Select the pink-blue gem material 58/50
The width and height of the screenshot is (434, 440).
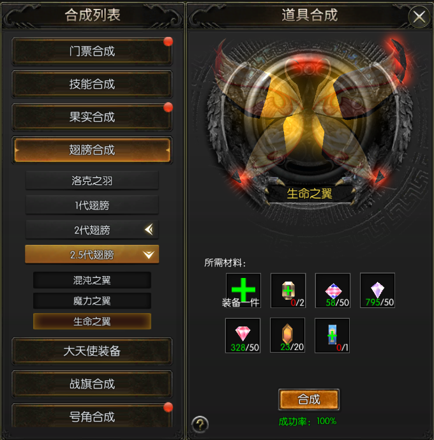click(333, 290)
